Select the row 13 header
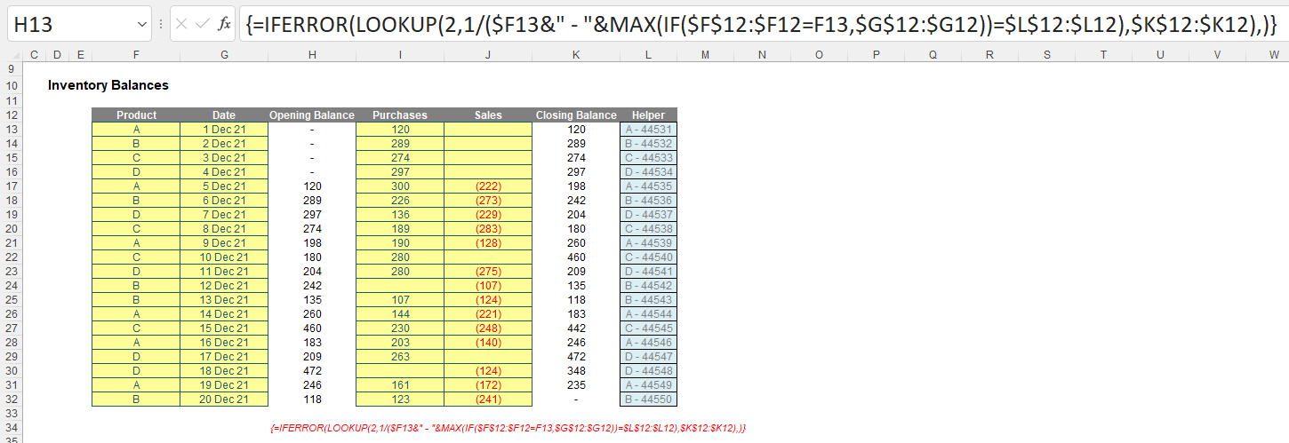The height and width of the screenshot is (443, 1289). pos(10,129)
